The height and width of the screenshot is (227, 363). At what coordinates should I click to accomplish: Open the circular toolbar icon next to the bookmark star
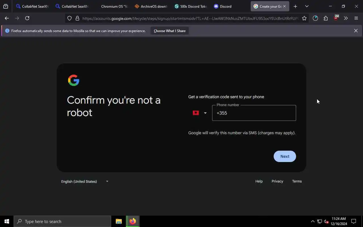click(x=315, y=18)
